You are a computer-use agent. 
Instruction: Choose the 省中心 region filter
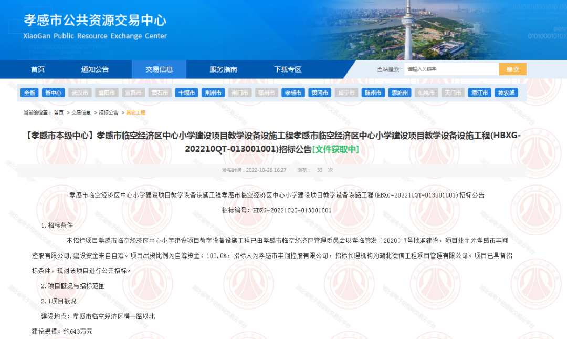tap(54, 93)
